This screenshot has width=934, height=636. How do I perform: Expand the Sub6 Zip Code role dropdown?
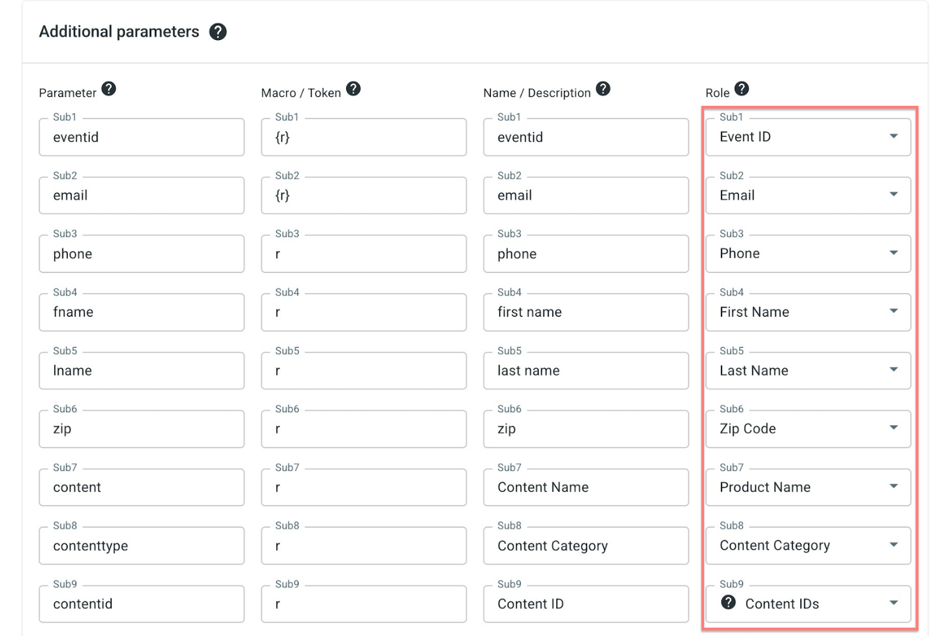[x=808, y=429]
